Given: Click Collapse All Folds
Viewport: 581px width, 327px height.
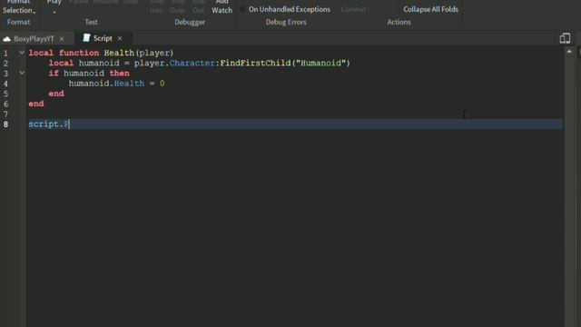Looking at the screenshot, I should pyautogui.click(x=430, y=9).
